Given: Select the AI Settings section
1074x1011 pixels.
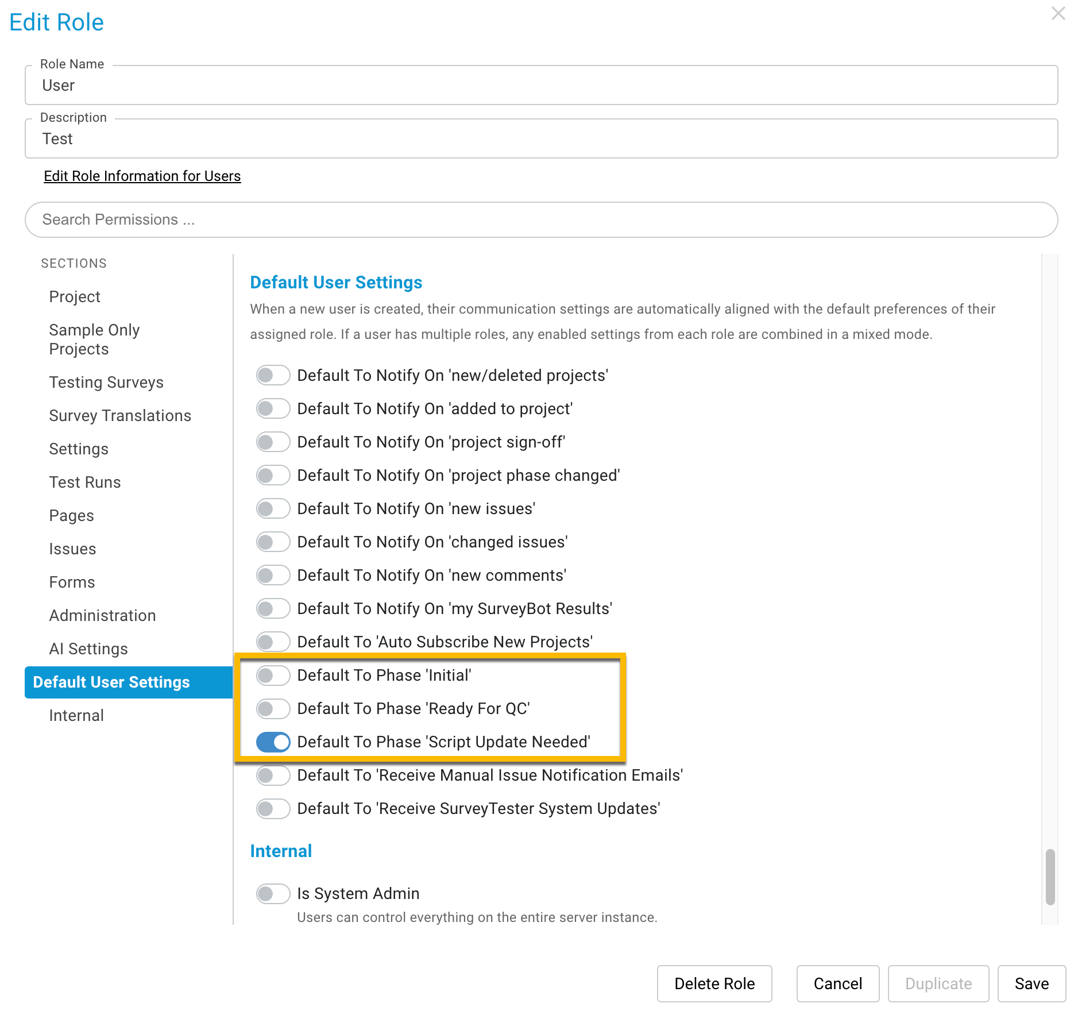Looking at the screenshot, I should tap(88, 649).
